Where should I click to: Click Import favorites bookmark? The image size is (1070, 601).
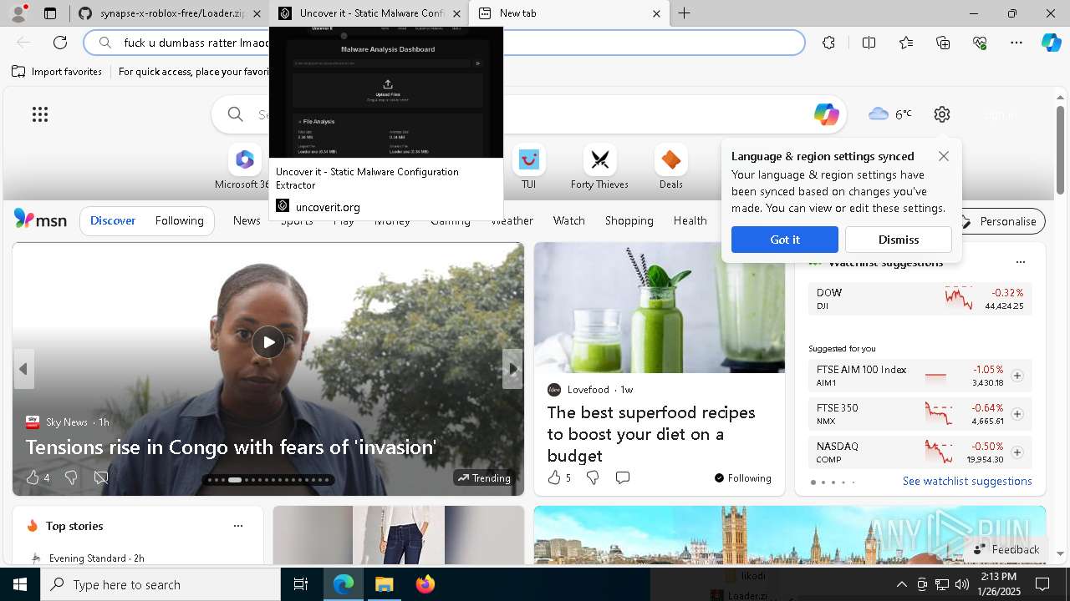(57, 72)
